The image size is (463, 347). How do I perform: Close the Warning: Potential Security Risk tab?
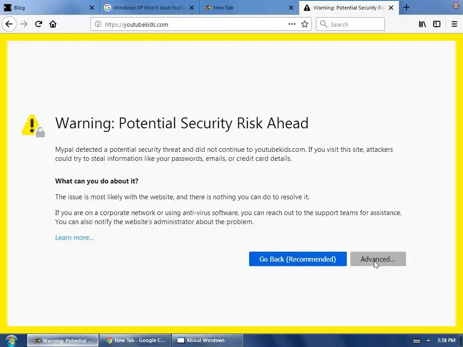click(x=391, y=8)
